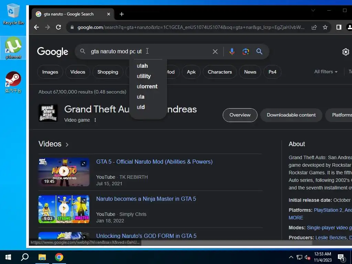Open the Steam desktop shortcut
This screenshot has width=352, height=264.
13,82
